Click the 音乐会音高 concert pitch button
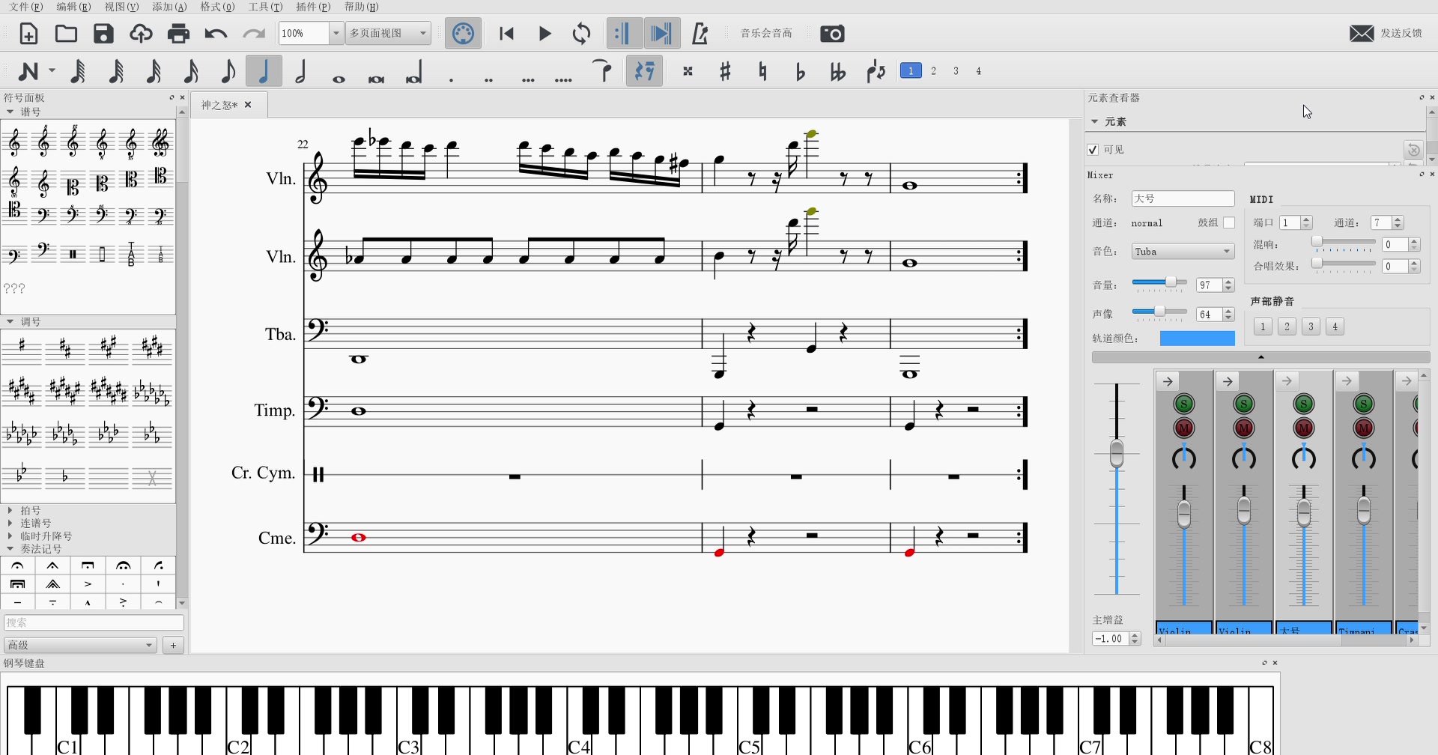Screen dimensions: 1438x755 click(766, 34)
